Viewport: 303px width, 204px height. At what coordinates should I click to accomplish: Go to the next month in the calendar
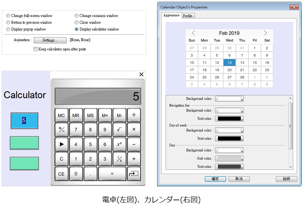click(x=266, y=33)
